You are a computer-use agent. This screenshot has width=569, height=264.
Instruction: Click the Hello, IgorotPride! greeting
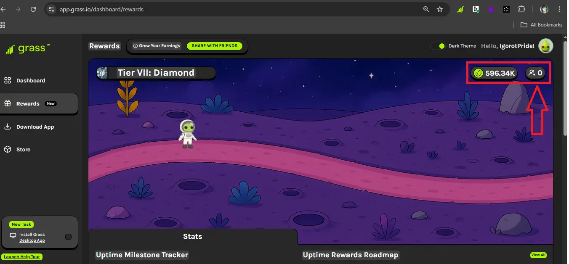[x=508, y=46]
